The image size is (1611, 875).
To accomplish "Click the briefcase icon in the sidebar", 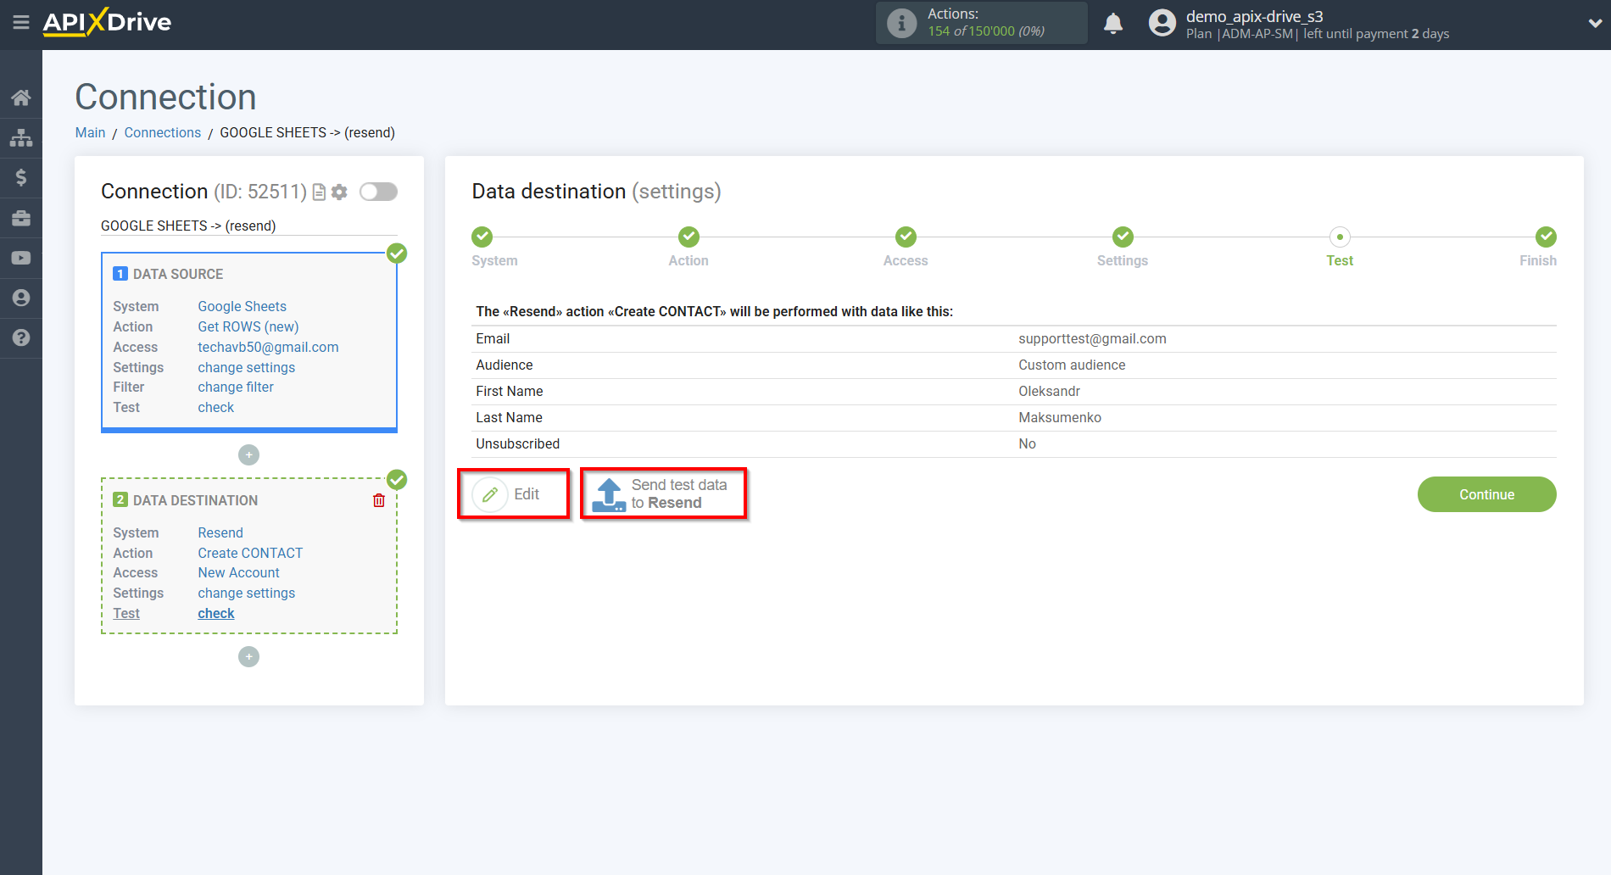I will [x=21, y=217].
